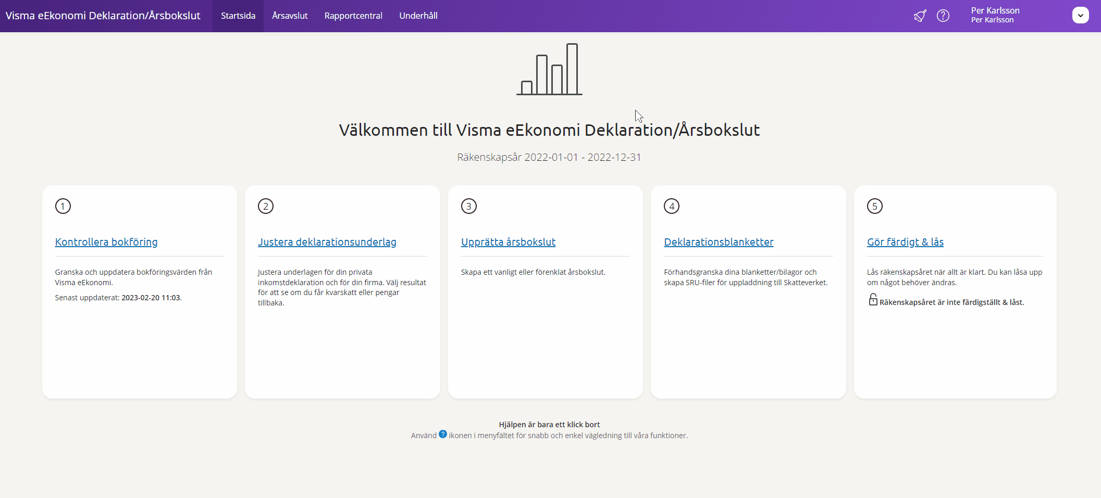The width and height of the screenshot is (1101, 498).
Task: Click the blue help icon in footer text
Action: 443,434
